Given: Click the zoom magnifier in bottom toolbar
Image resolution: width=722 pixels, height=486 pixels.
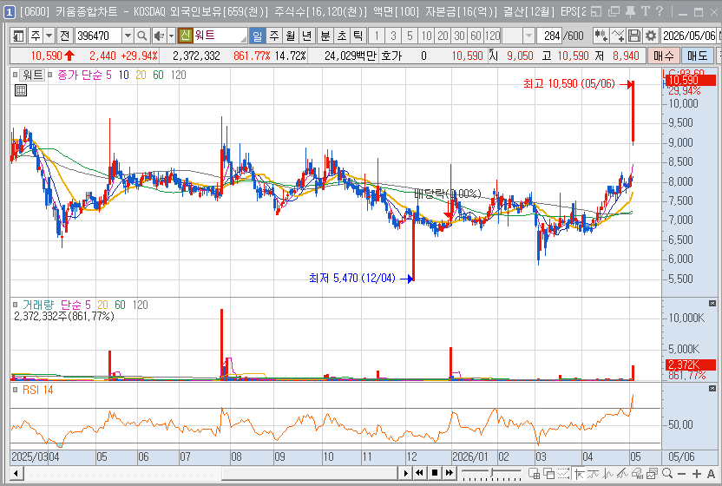Looking at the screenshot, I should [667, 473].
